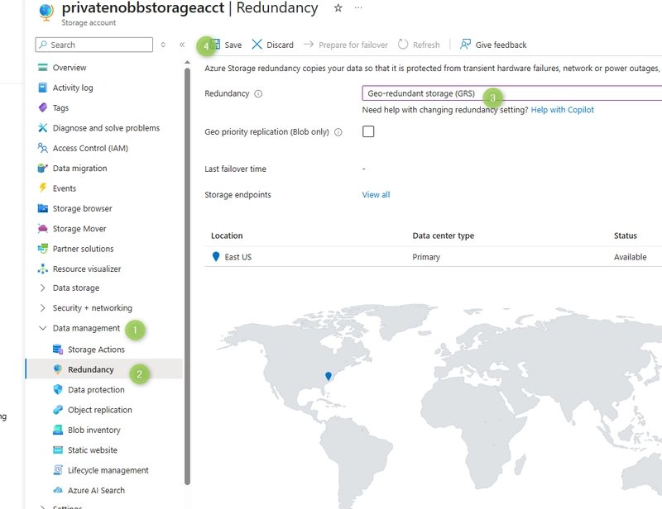
Task: Click the Redundancy info icon
Action: [258, 93]
